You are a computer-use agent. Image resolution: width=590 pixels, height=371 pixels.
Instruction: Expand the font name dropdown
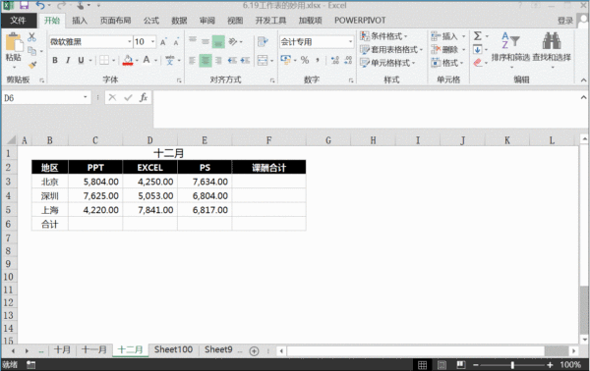click(x=130, y=41)
